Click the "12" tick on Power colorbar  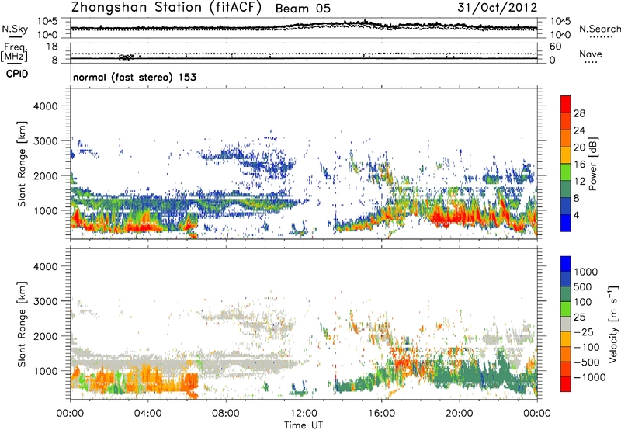[x=579, y=182]
